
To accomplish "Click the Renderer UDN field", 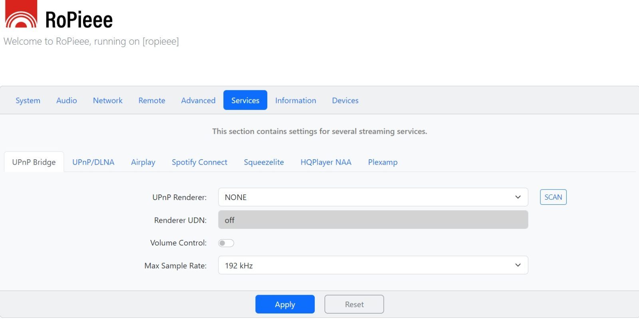I will pyautogui.click(x=373, y=220).
